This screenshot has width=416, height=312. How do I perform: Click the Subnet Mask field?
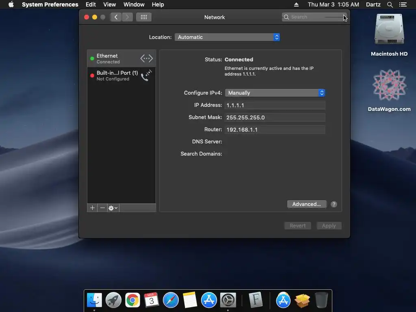click(x=275, y=117)
